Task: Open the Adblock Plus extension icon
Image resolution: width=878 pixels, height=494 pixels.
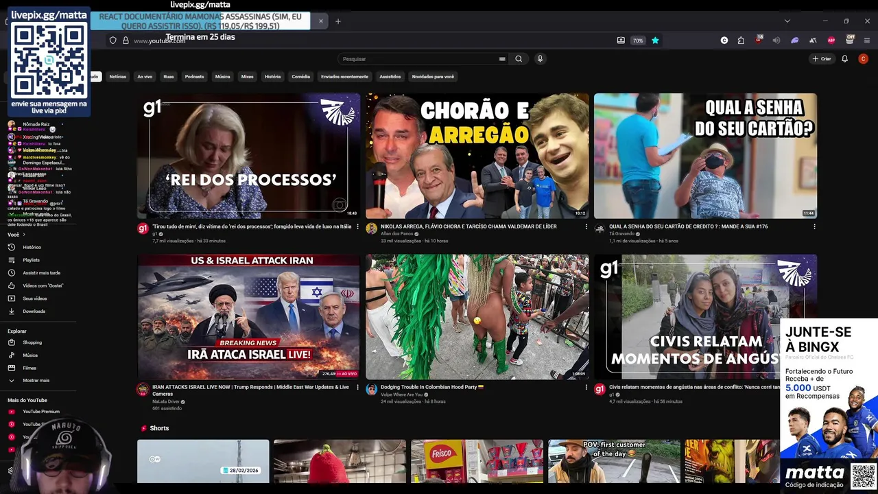Action: (831, 40)
